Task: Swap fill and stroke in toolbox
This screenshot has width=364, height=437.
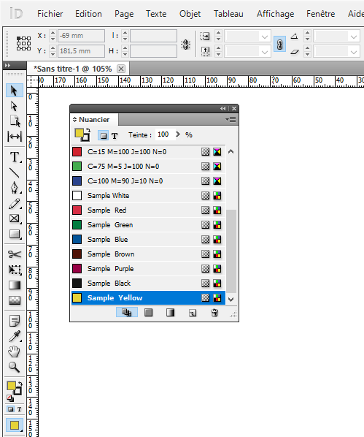Action: click(x=20, y=384)
